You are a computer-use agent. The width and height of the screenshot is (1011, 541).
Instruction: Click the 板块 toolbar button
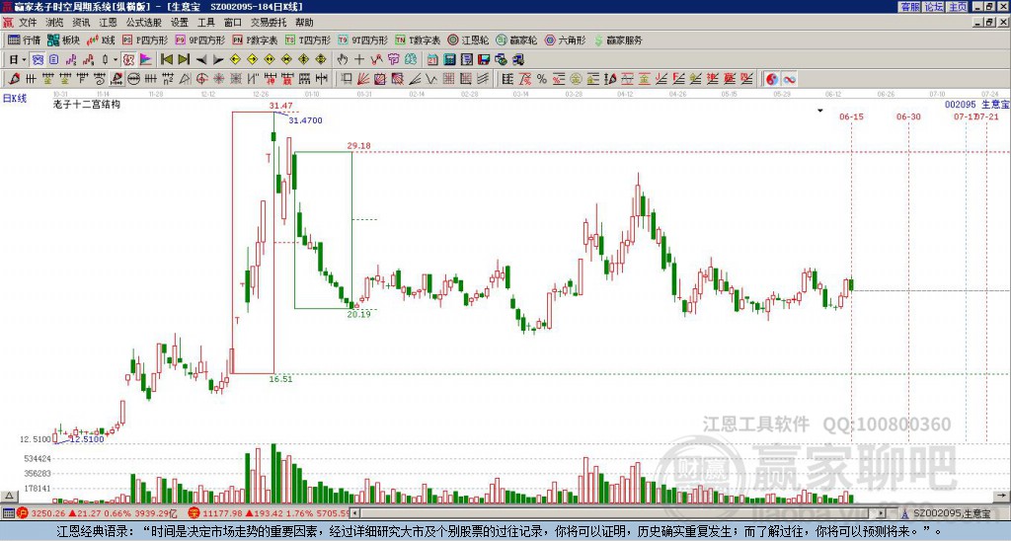click(x=63, y=39)
